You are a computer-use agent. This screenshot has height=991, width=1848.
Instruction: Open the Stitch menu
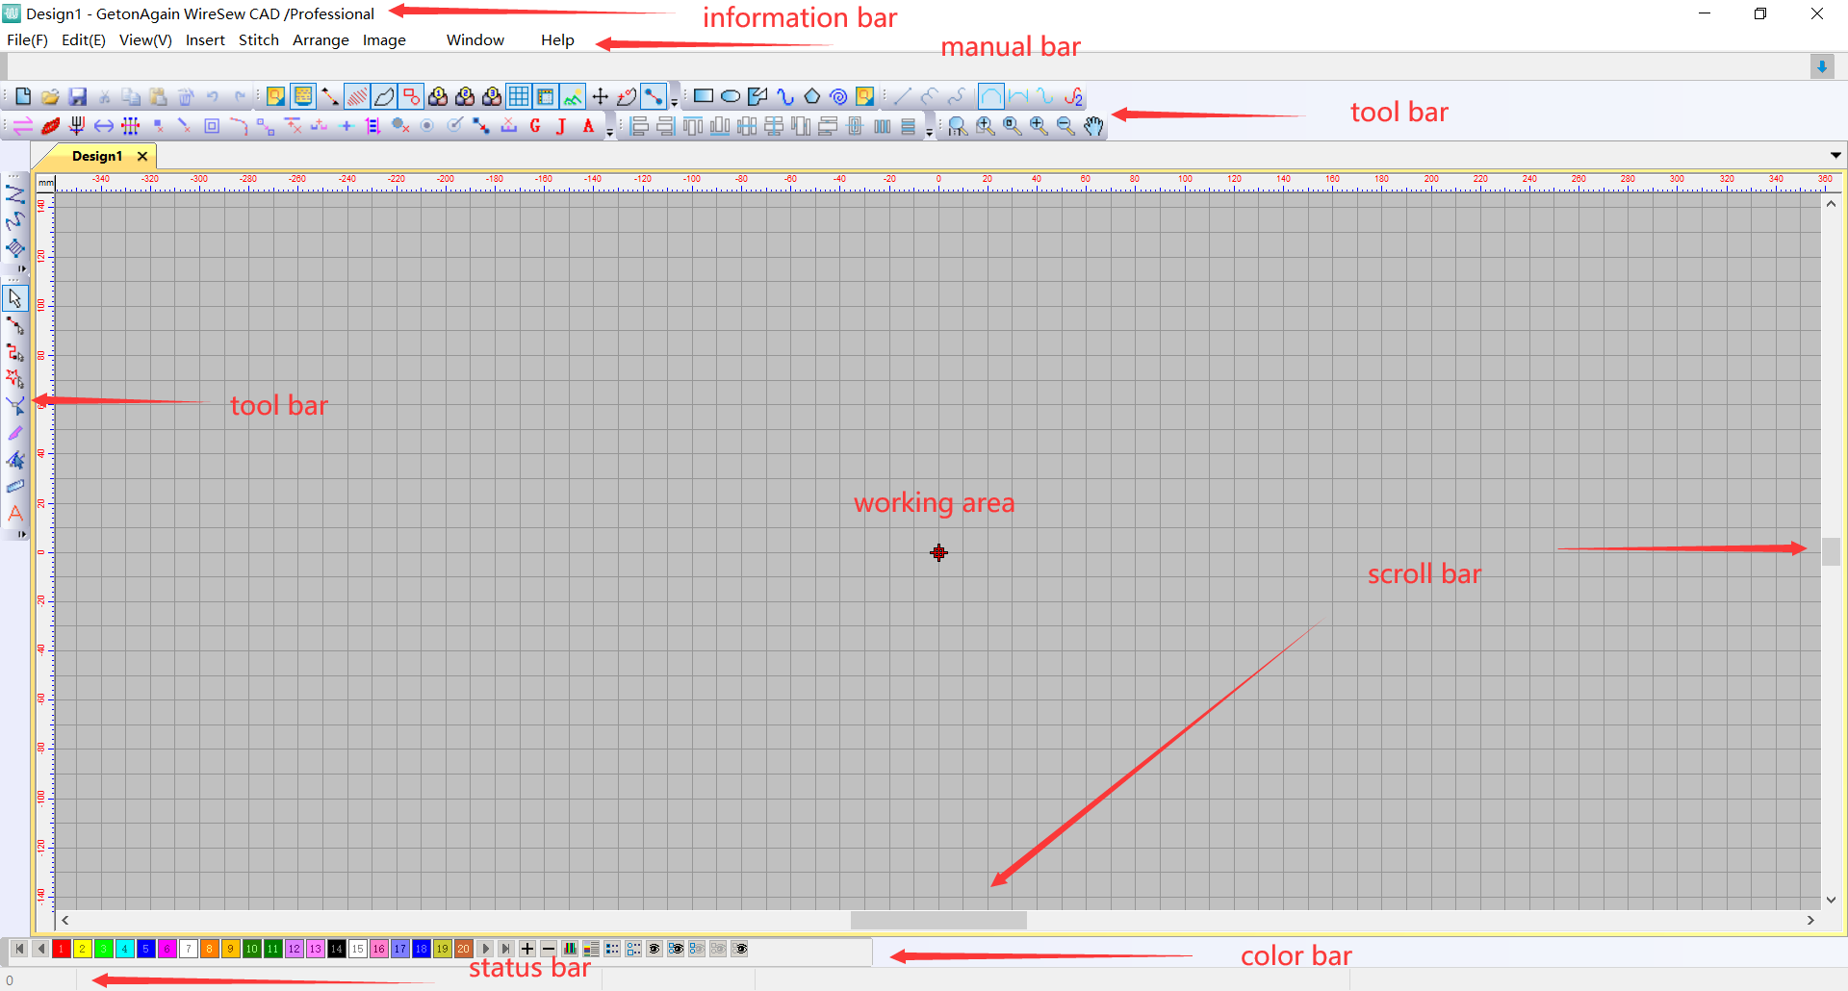point(259,40)
